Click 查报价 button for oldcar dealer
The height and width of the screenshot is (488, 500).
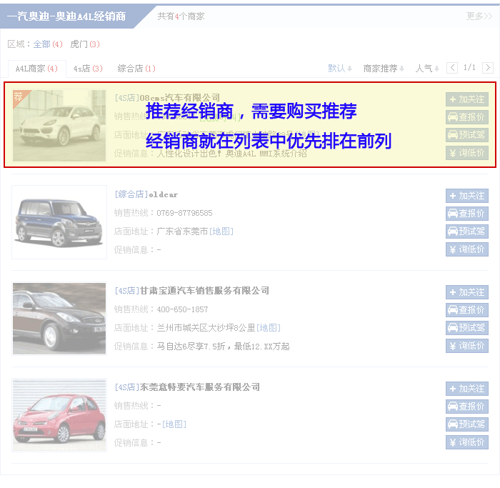[466, 214]
